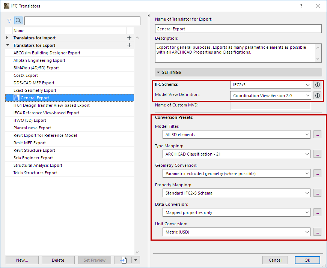The height and width of the screenshot is (268, 327).
Task: Select CostX Export translator
Action: click(x=69, y=75)
